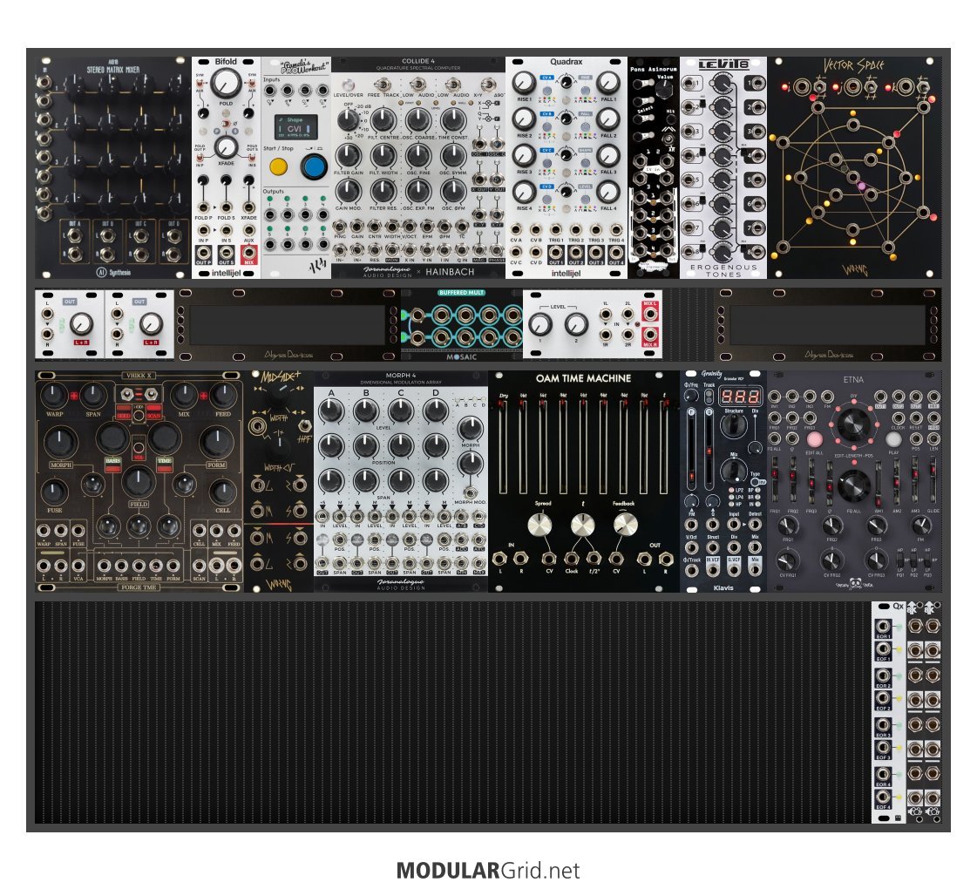Click the RISE 4 knob on Quadrax
This screenshot has width=977, height=889.
click(x=524, y=192)
